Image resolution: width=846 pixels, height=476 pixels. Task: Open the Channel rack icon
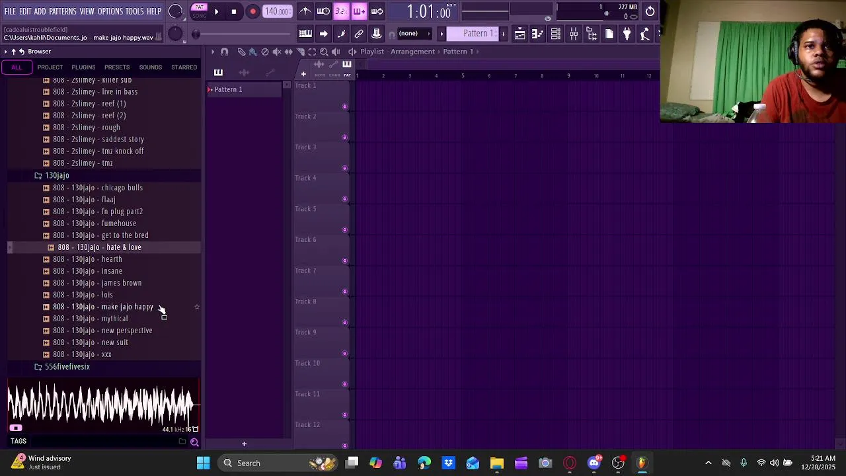pyautogui.click(x=556, y=34)
